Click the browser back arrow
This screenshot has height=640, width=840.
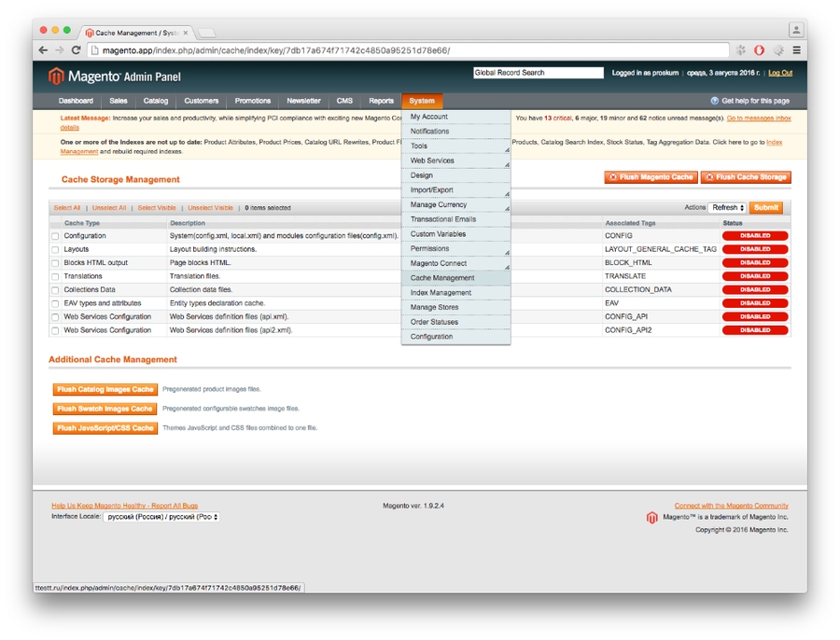[x=43, y=50]
